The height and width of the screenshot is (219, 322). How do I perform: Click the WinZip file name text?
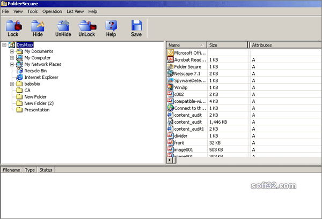[181, 87]
